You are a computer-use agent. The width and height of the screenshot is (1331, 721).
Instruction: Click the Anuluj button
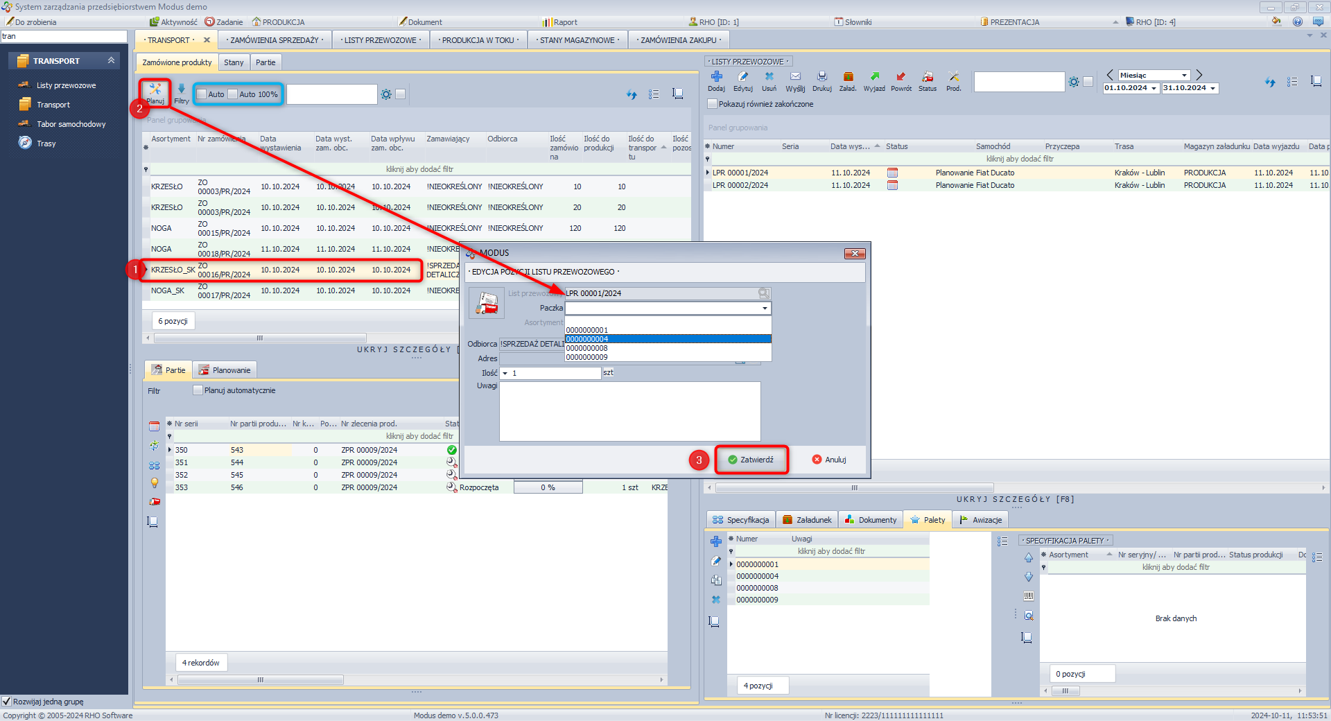click(x=829, y=460)
